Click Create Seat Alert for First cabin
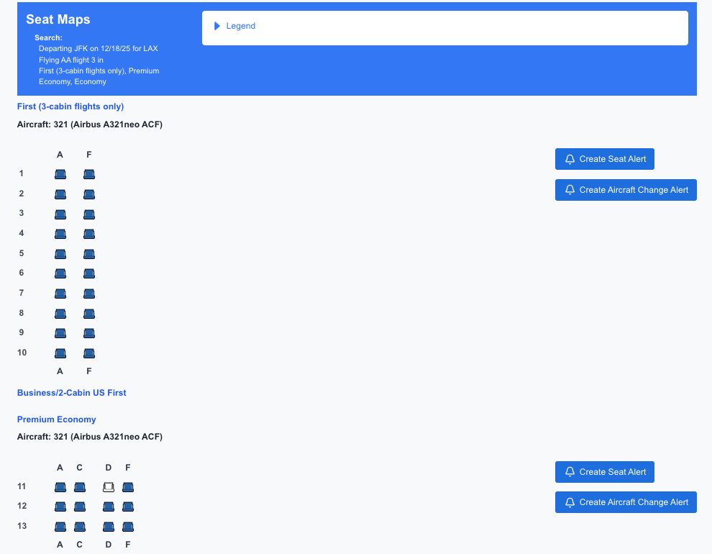 604,159
